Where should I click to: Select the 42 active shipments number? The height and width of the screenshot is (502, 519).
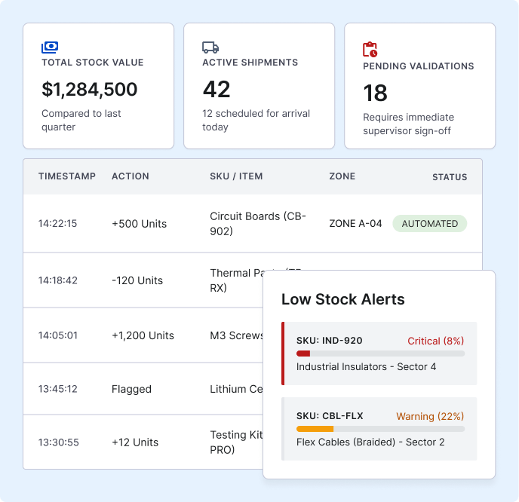point(217,89)
